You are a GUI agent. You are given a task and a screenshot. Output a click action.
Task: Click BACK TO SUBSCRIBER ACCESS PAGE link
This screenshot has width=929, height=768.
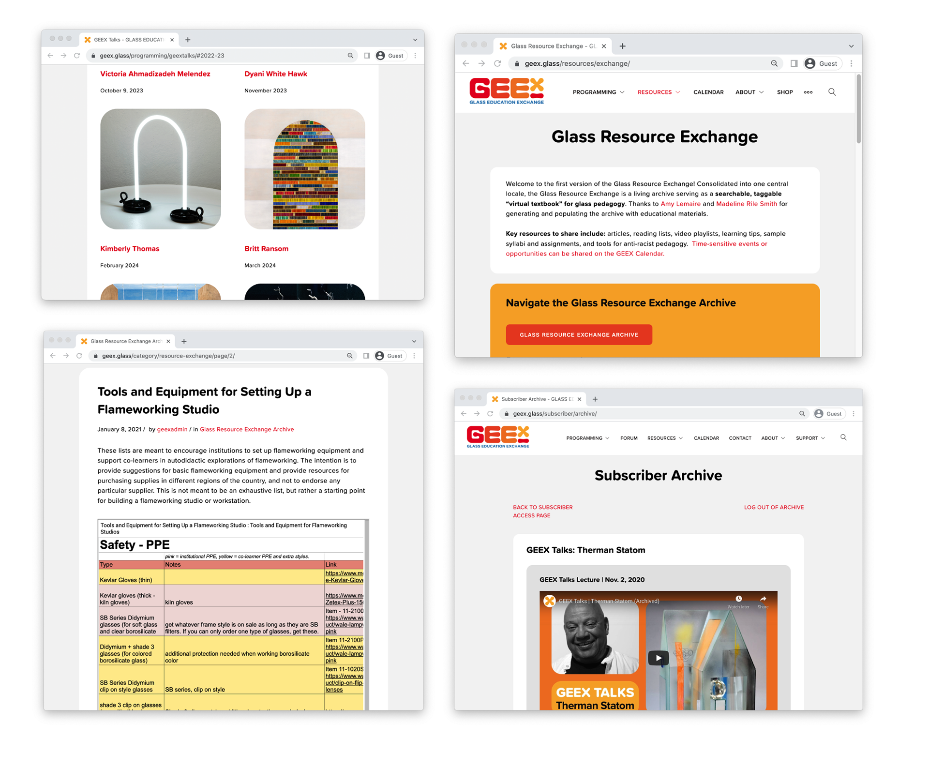[x=542, y=511]
